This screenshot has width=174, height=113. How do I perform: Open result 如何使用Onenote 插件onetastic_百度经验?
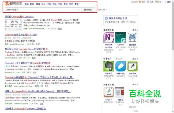pyautogui.click(x=25, y=108)
